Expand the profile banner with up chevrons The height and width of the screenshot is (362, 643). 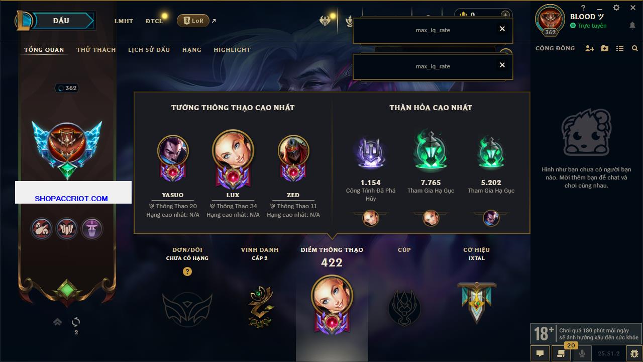(x=58, y=322)
